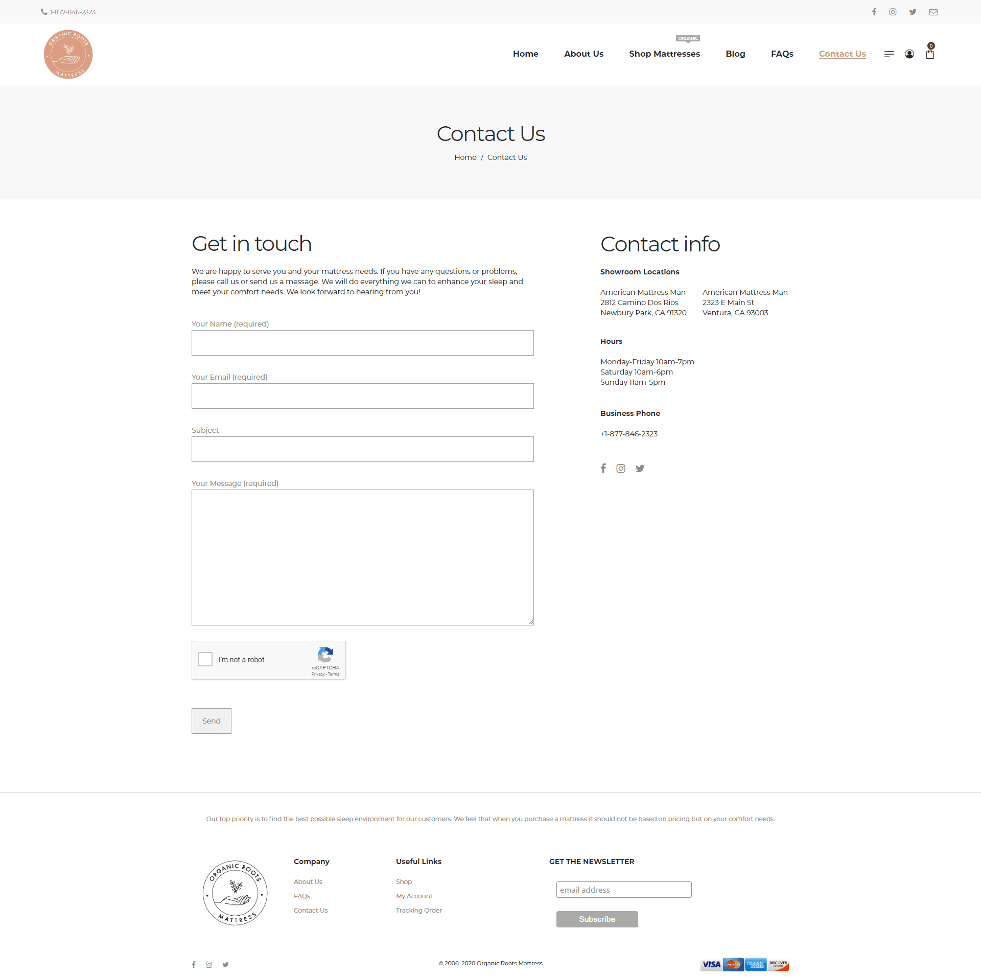Focus the newsletter email address field

[x=623, y=890]
